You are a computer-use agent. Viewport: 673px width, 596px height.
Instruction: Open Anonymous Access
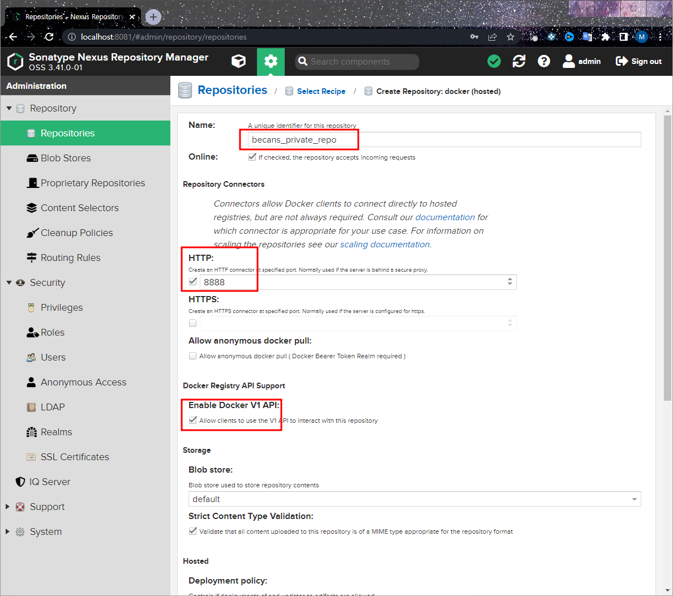tap(85, 382)
